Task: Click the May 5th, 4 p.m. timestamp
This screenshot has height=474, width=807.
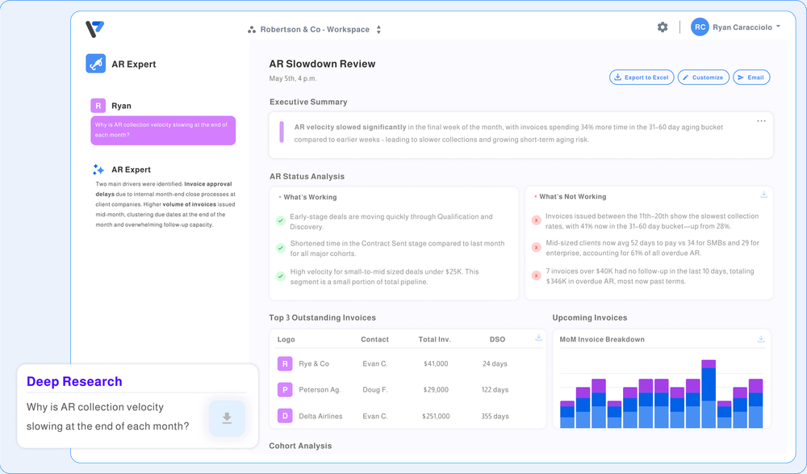Action: click(x=293, y=79)
